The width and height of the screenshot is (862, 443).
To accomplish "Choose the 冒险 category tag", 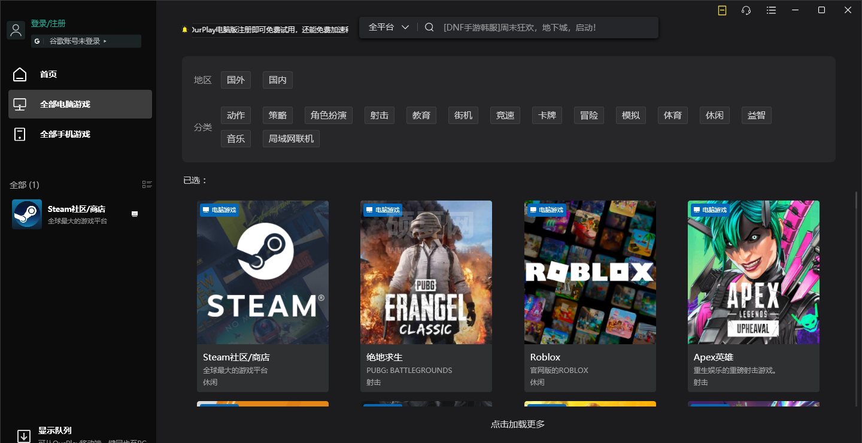I will [589, 115].
